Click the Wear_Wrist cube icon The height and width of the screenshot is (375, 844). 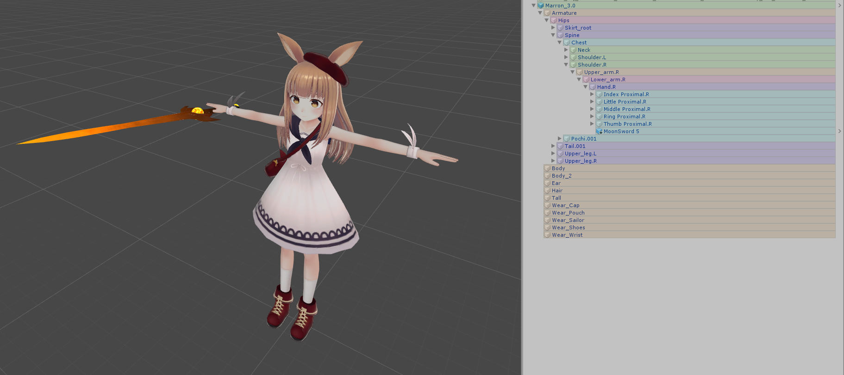pos(547,235)
